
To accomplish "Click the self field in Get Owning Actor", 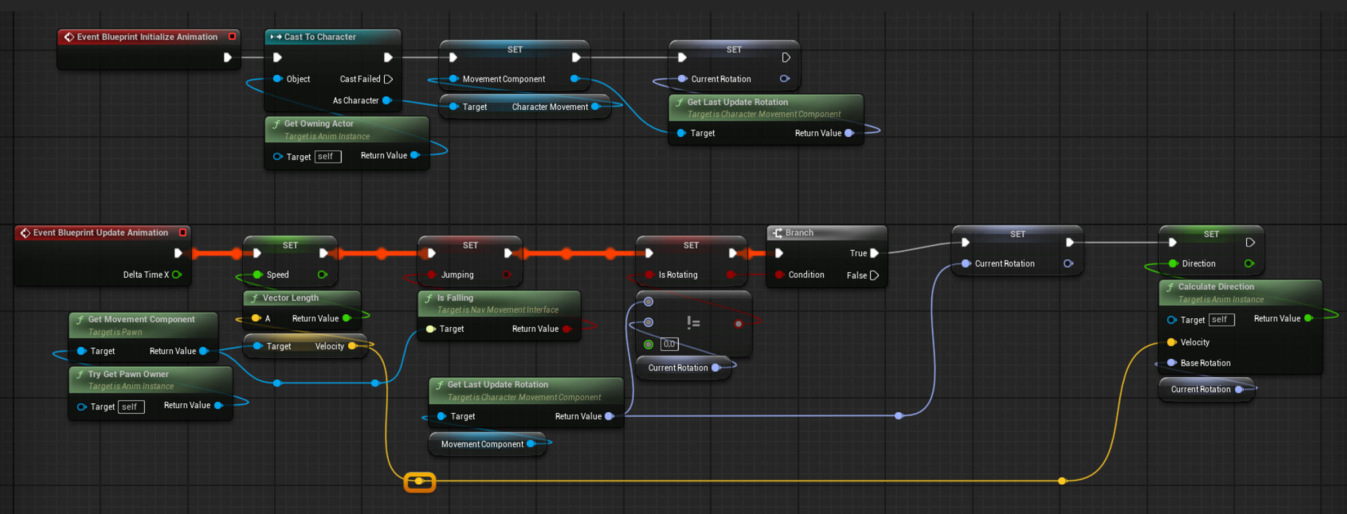I will [x=328, y=156].
